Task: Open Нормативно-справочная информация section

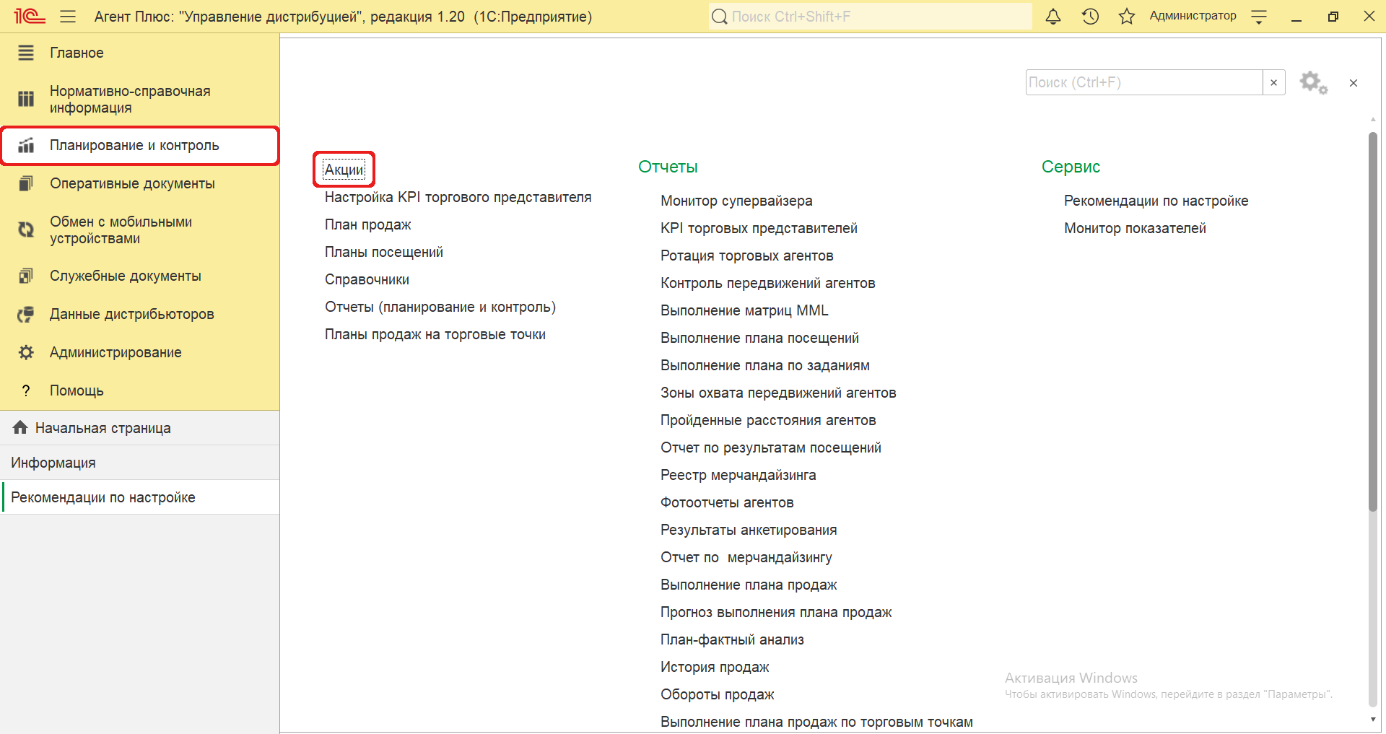Action: tap(139, 100)
